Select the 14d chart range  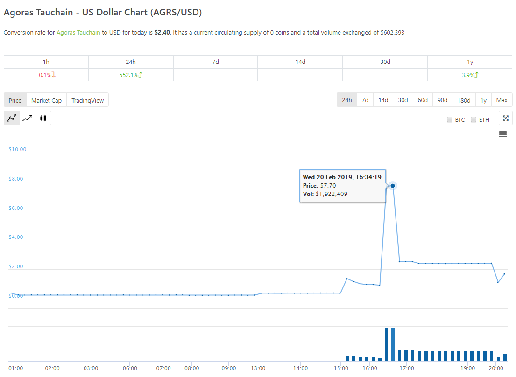(x=383, y=100)
